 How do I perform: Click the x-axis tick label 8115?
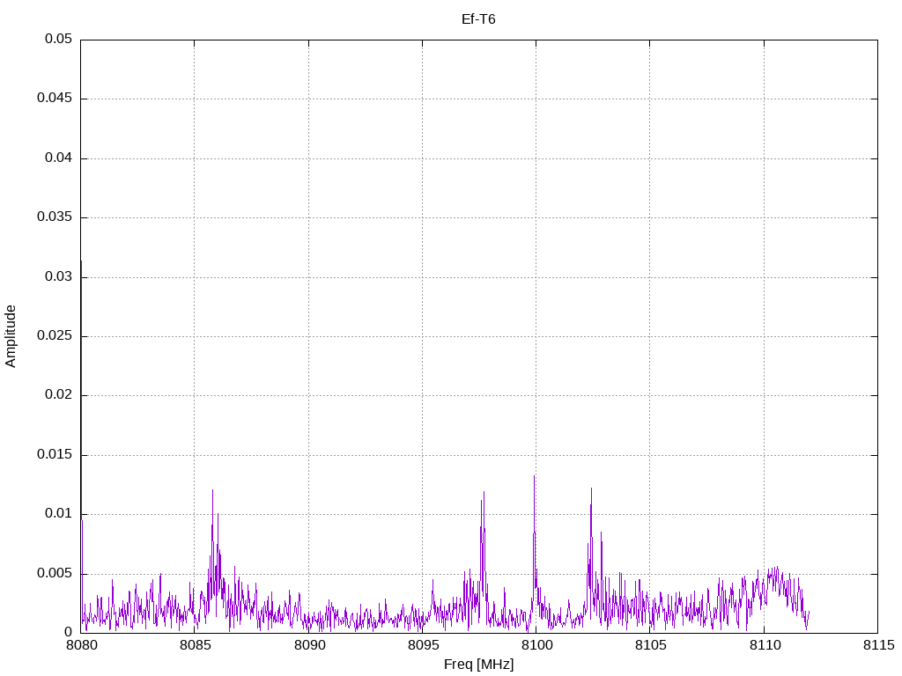point(878,645)
